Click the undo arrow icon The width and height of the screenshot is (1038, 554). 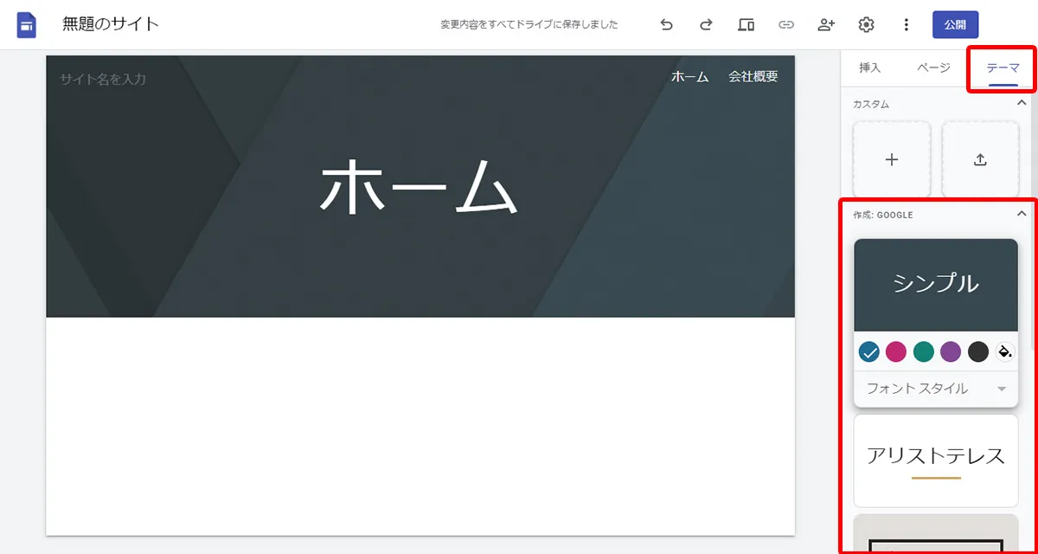tap(666, 24)
